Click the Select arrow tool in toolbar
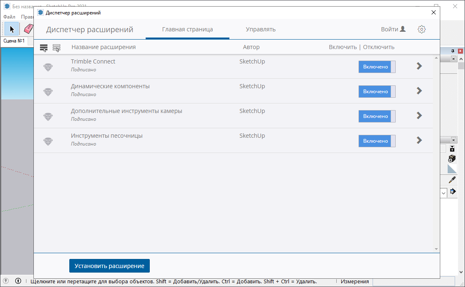 coord(12,29)
